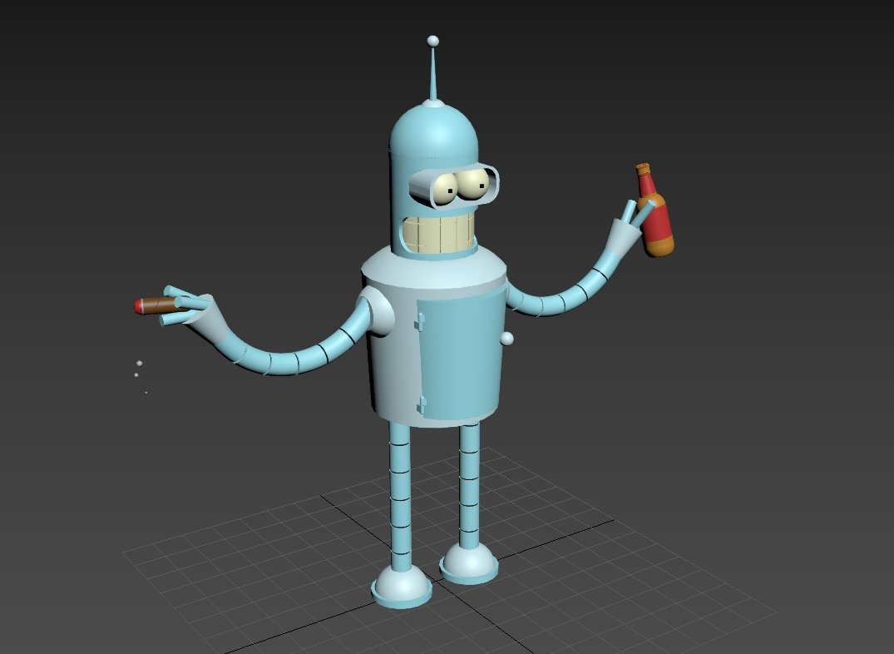The width and height of the screenshot is (894, 654).
Task: Click the chest door panel on the torso
Action: point(461,353)
